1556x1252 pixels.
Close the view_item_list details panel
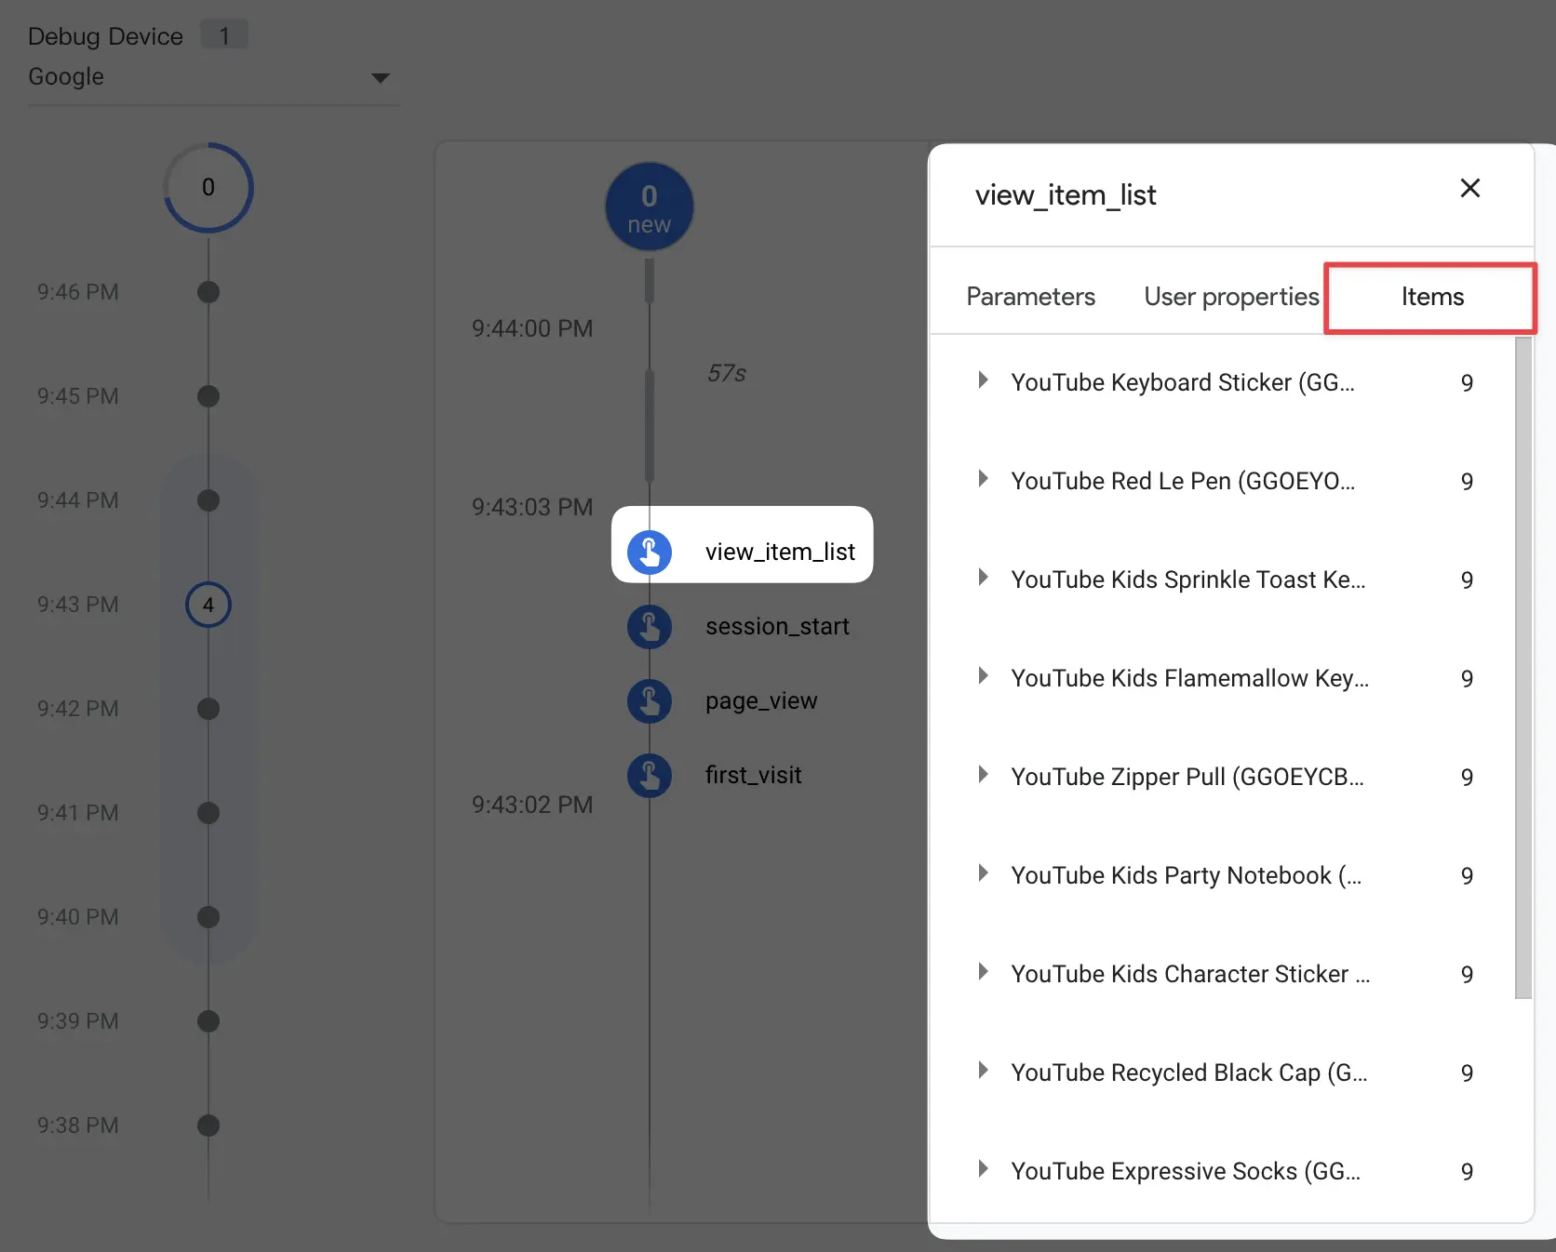1469,189
